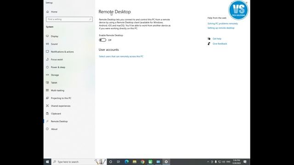Open Setting up remote desktop link
The image size is (294, 165).
[x=221, y=28]
